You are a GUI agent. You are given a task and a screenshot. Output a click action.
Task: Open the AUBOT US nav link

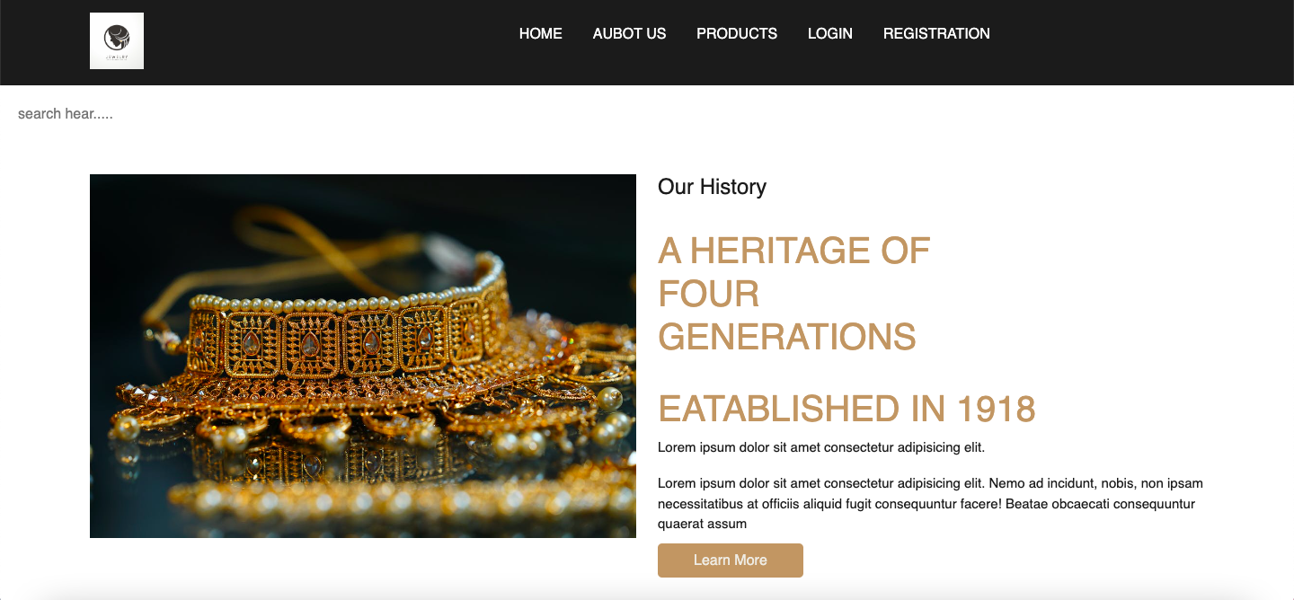pos(629,33)
